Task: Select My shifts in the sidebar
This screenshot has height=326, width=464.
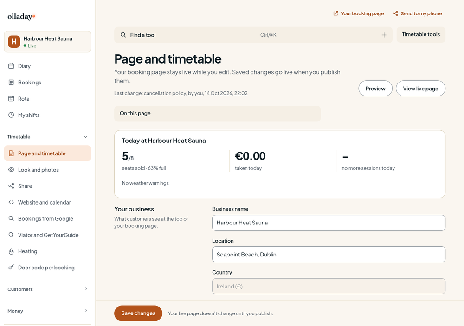Action: (48, 115)
